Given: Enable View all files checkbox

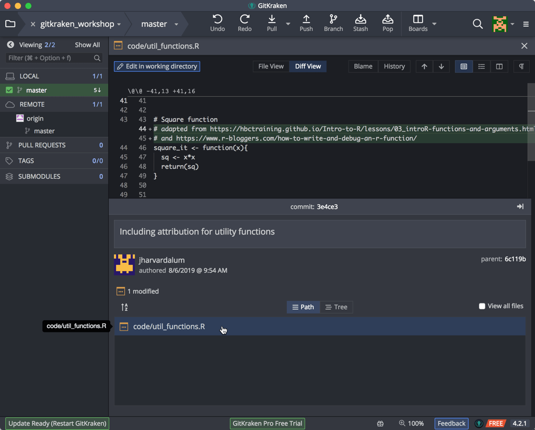Looking at the screenshot, I should (482, 306).
